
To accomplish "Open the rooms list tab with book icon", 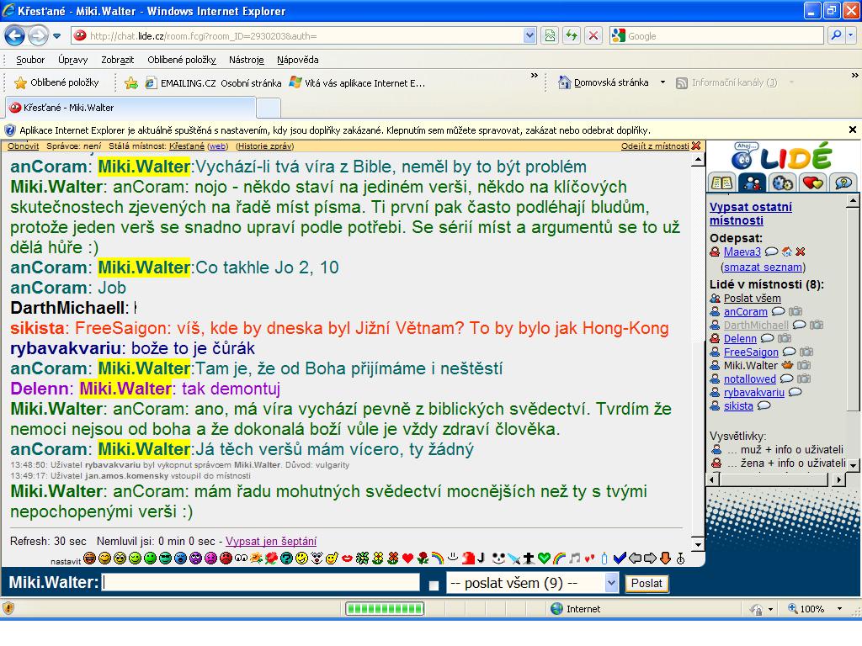I will click(721, 183).
